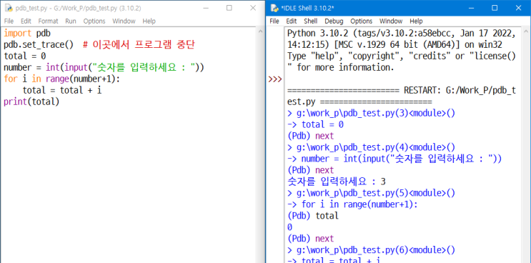This screenshot has width=531, height=263.
Task: Click '-> for i in range(number+1):' in shell
Action: click(x=352, y=204)
